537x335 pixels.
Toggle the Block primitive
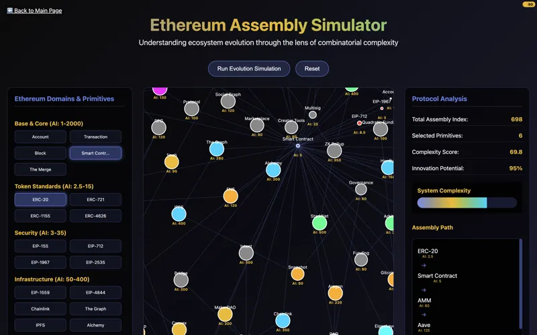click(x=40, y=153)
